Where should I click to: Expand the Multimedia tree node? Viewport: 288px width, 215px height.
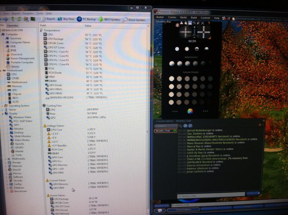pyautogui.click(x=6, y=159)
